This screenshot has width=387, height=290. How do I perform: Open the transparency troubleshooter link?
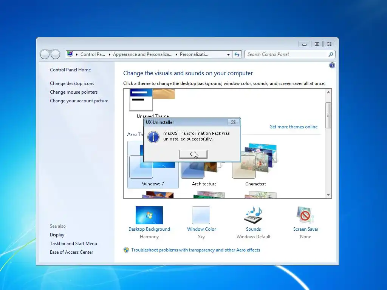click(195, 250)
